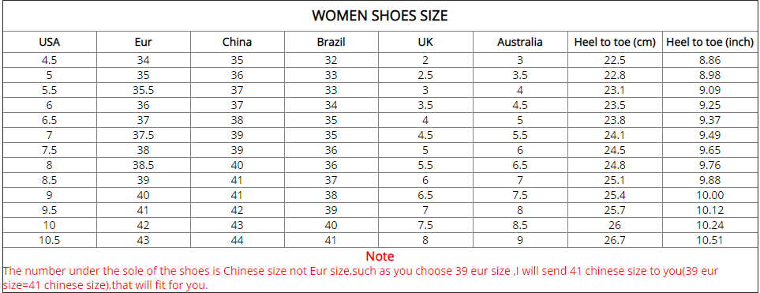Image resolution: width=760 pixels, height=293 pixels.
Task: Select the China size 44 cell
Action: 237,240
